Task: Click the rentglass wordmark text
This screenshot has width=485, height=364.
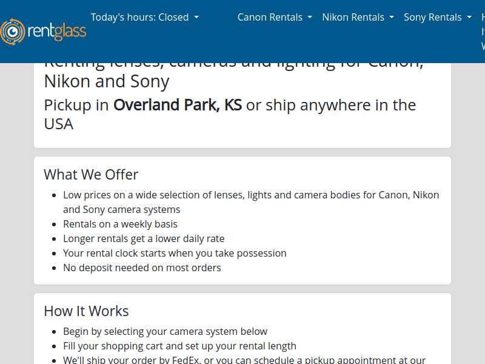Action: [x=57, y=32]
